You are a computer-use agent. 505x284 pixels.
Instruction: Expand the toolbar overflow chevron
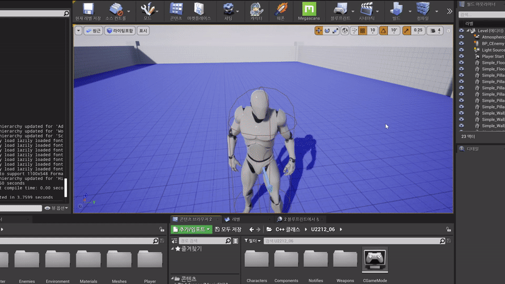tap(449, 11)
